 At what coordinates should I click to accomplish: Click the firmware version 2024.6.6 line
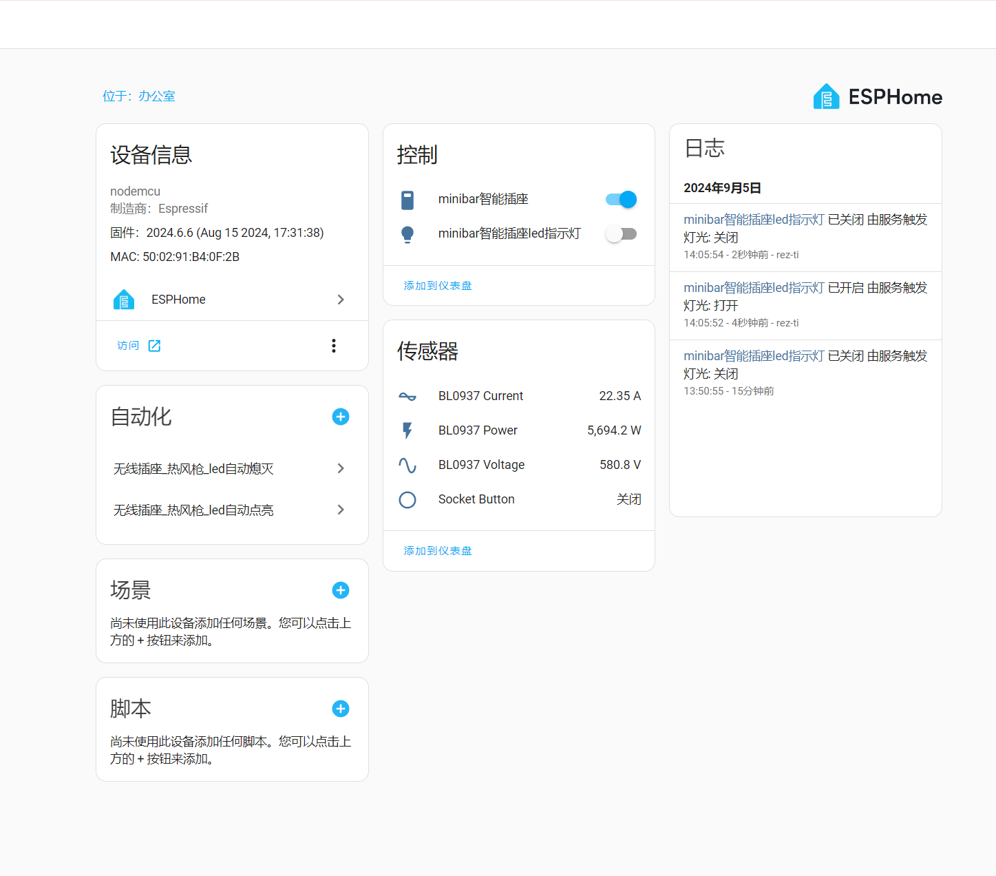pos(217,233)
